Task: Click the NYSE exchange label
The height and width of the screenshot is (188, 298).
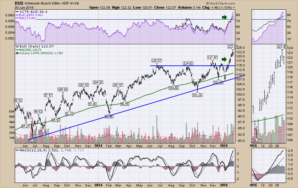Action: coord(74,4)
